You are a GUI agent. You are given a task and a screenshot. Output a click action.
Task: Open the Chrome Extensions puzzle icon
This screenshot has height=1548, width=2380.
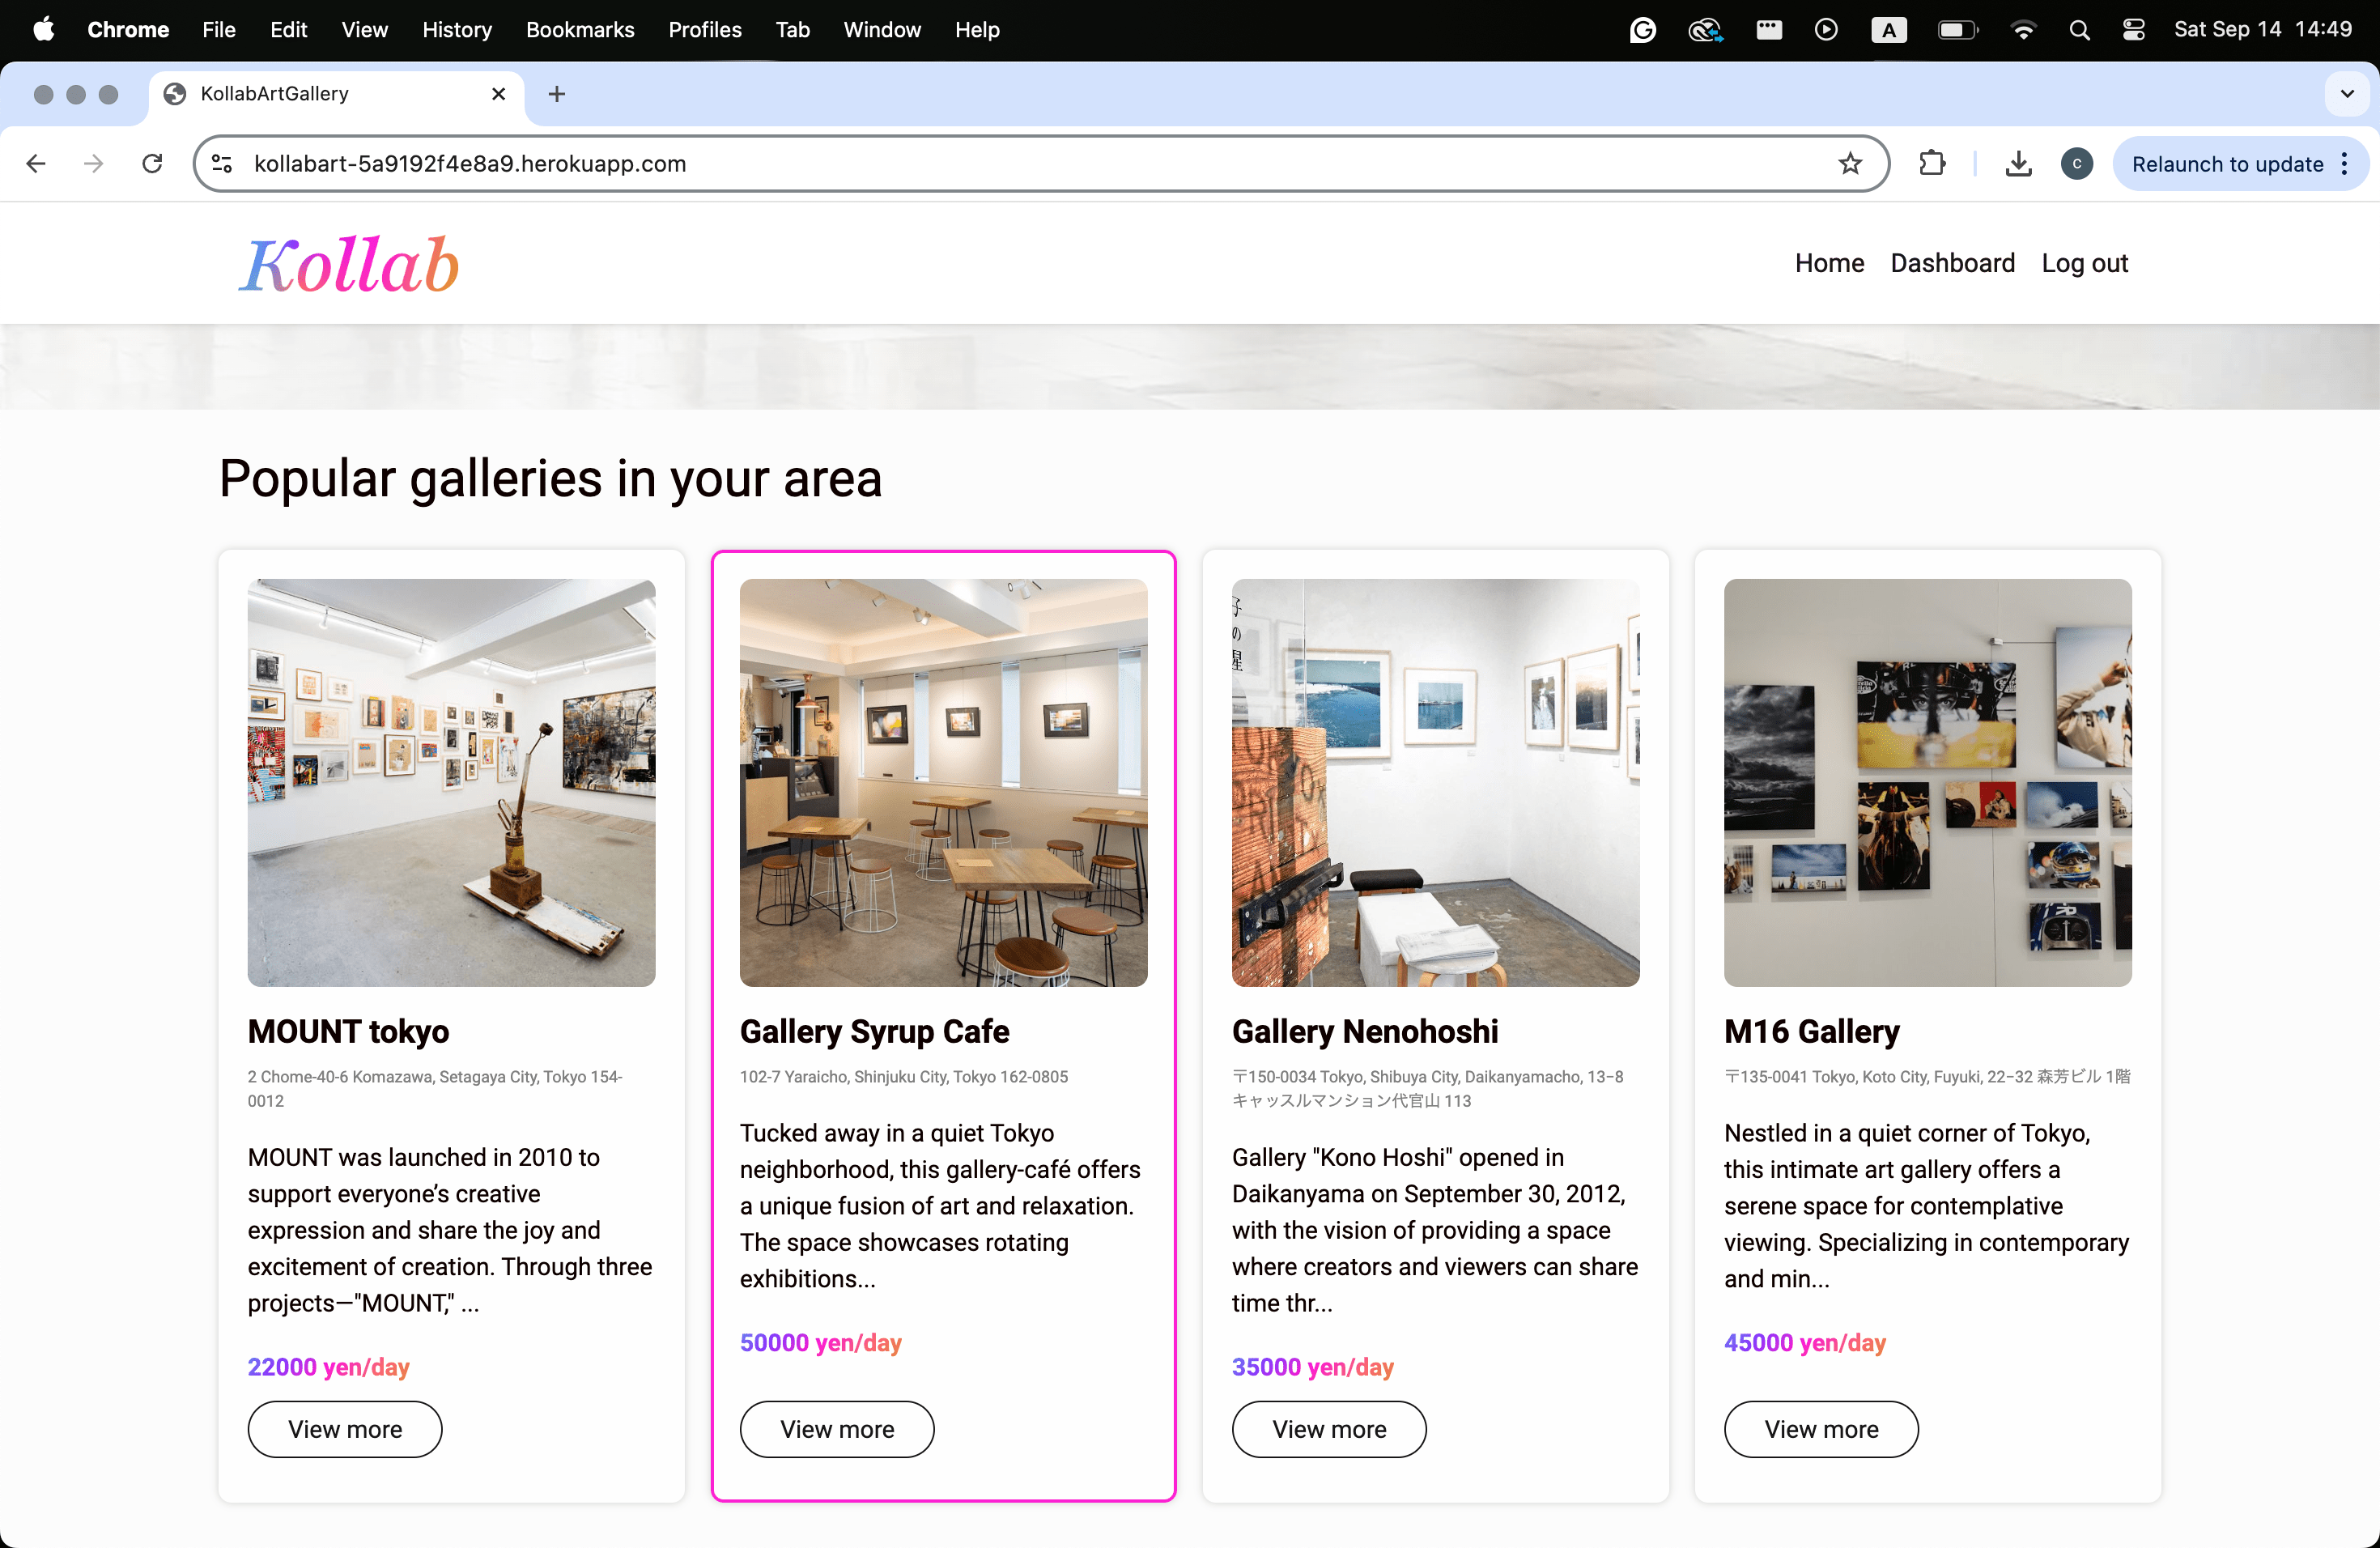1932,164
